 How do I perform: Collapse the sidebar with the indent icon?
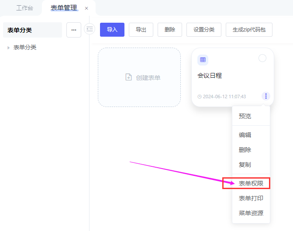coord(90,29)
